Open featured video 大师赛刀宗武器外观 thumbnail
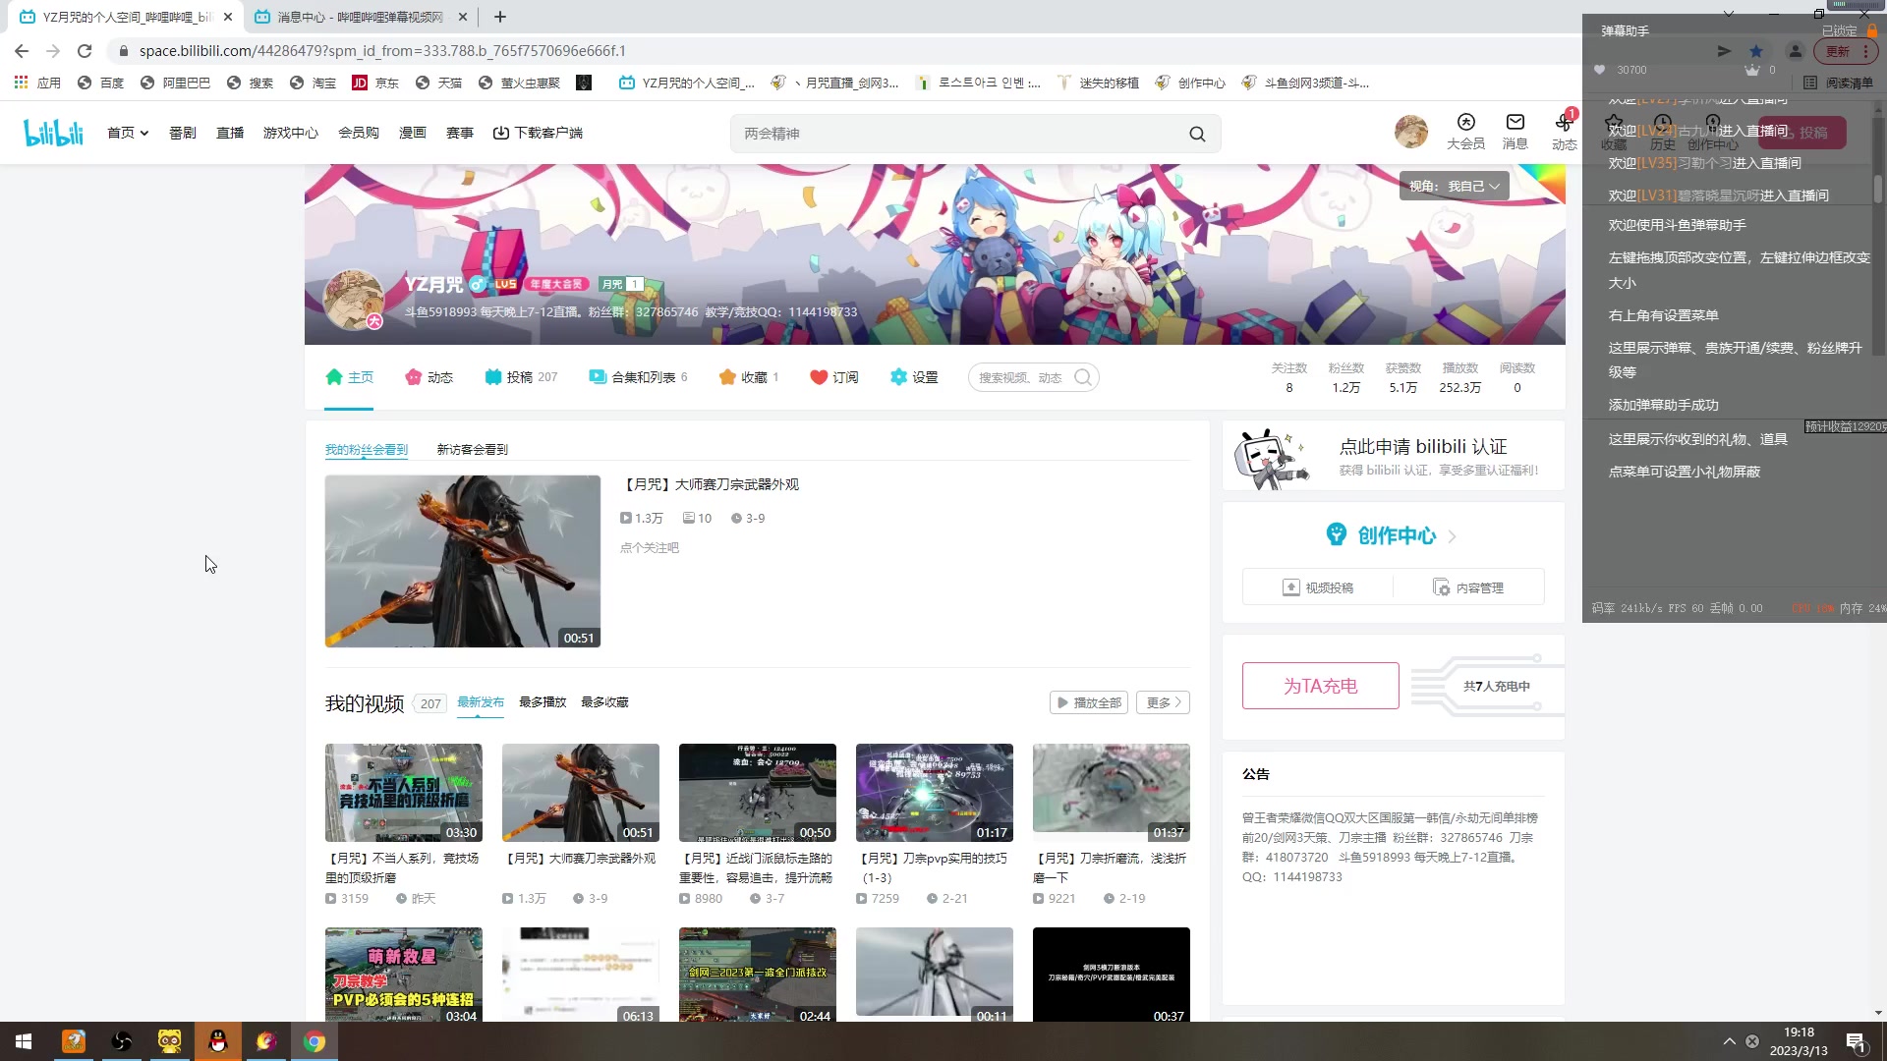The image size is (1887, 1061). pyautogui.click(x=463, y=561)
